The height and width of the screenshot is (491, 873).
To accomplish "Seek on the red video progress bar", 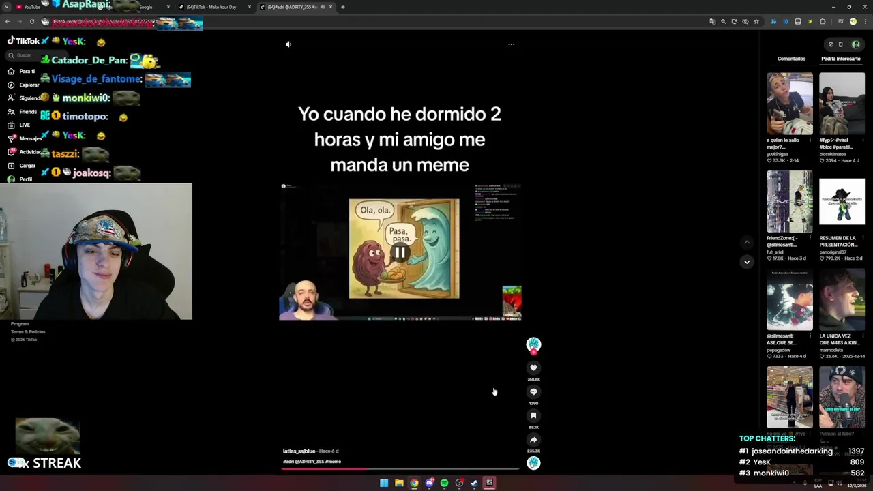I will pos(401,468).
